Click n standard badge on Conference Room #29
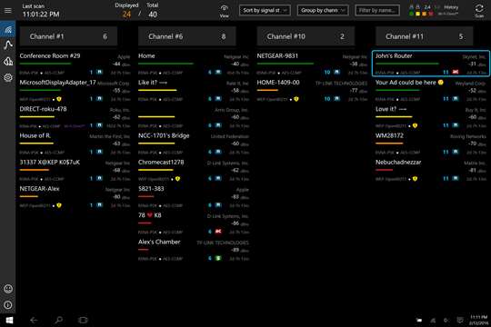The image size is (491, 327). (99, 72)
